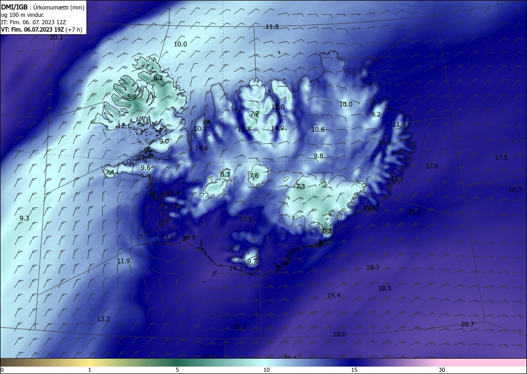The image size is (527, 374).
Task: Click the colour scale tick label 30
Action: point(442,370)
